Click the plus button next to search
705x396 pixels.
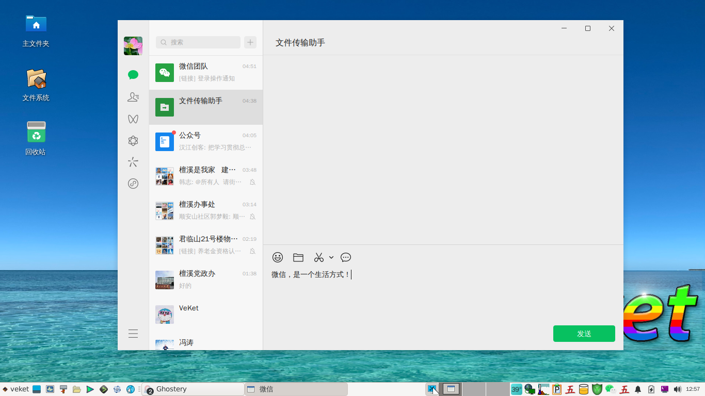tap(250, 42)
